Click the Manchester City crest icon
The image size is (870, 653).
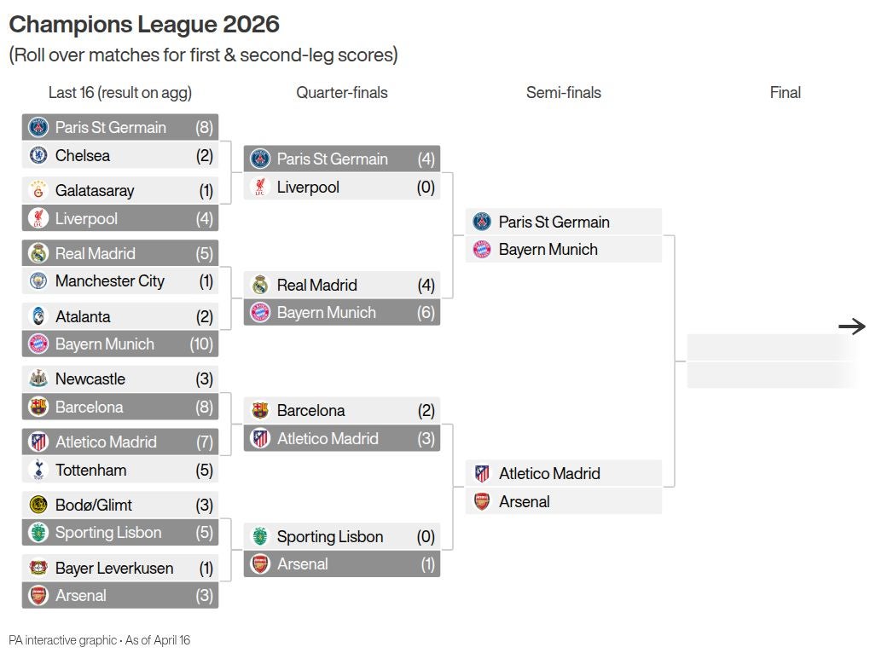coord(38,280)
